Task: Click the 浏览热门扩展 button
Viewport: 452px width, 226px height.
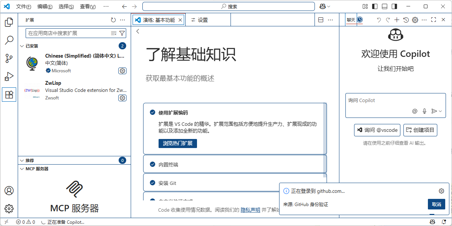Action: click(177, 143)
